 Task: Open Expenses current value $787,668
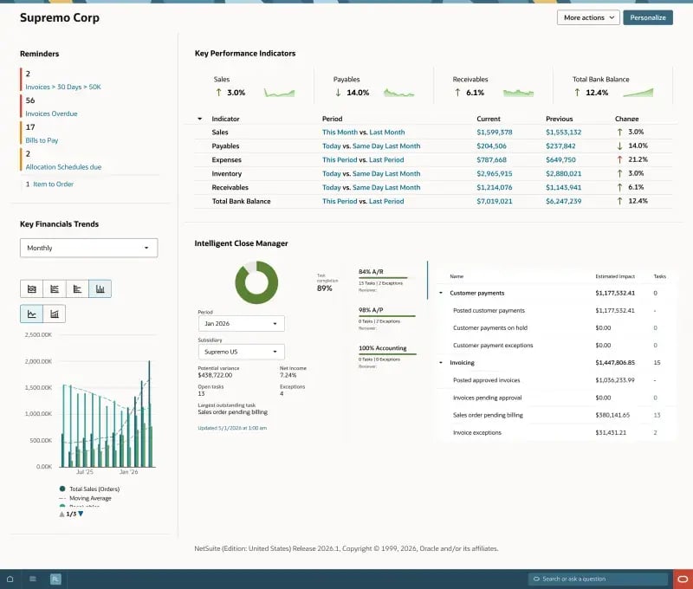(x=491, y=159)
